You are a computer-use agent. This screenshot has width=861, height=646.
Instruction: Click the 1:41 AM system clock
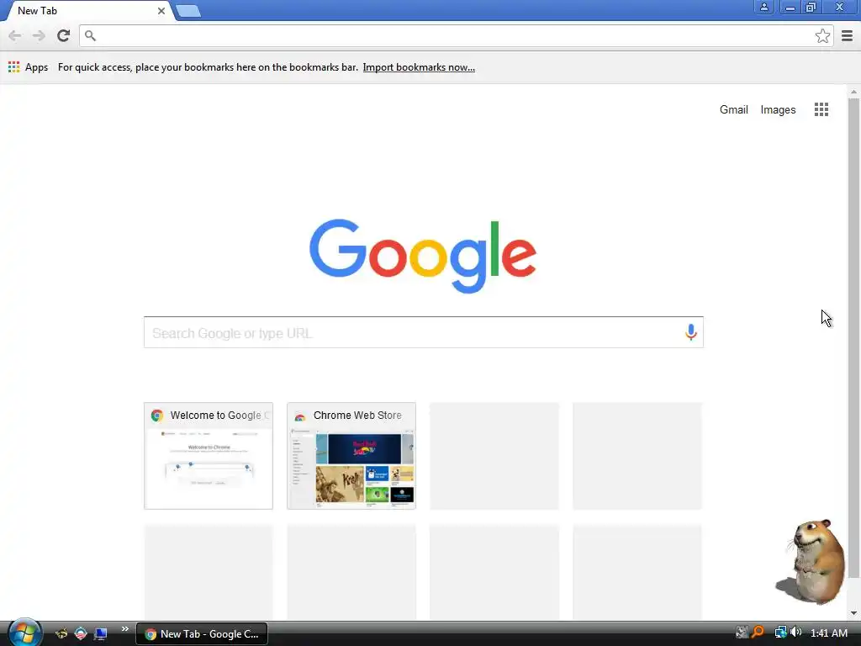[828, 633]
